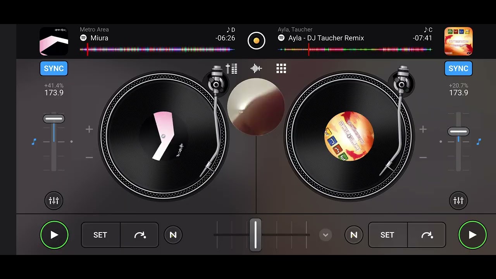496x279 pixels.
Task: Tap the center circular video preview
Action: [x=256, y=107]
